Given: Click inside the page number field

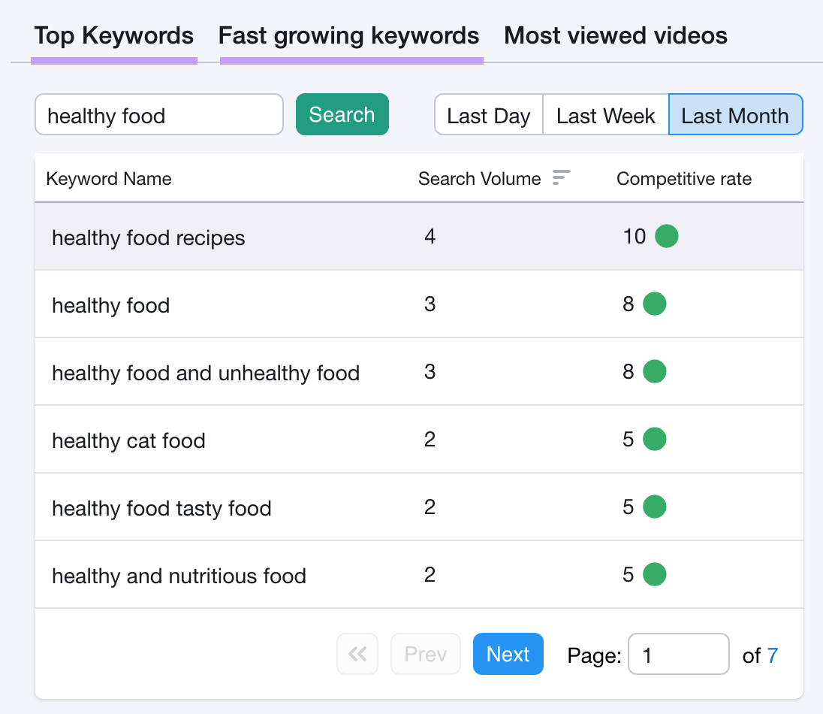Looking at the screenshot, I should 678,654.
